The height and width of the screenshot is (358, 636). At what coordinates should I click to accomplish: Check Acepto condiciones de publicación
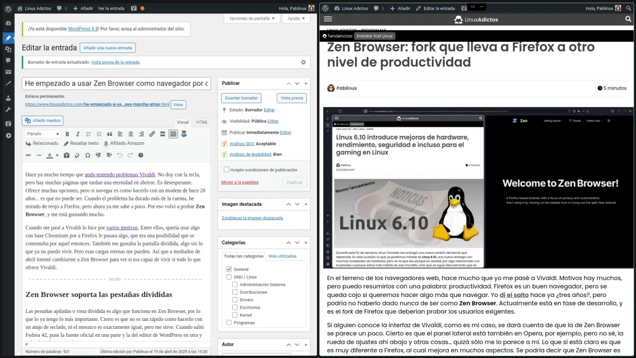point(226,170)
